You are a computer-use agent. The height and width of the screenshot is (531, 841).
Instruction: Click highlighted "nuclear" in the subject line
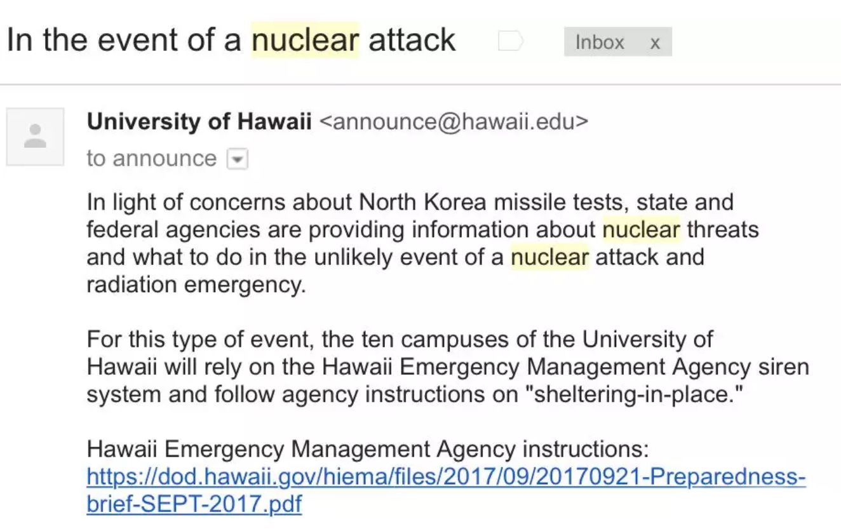pos(306,40)
